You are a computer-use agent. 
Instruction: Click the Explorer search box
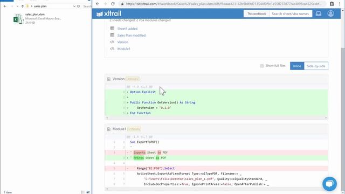(x=87, y=6)
